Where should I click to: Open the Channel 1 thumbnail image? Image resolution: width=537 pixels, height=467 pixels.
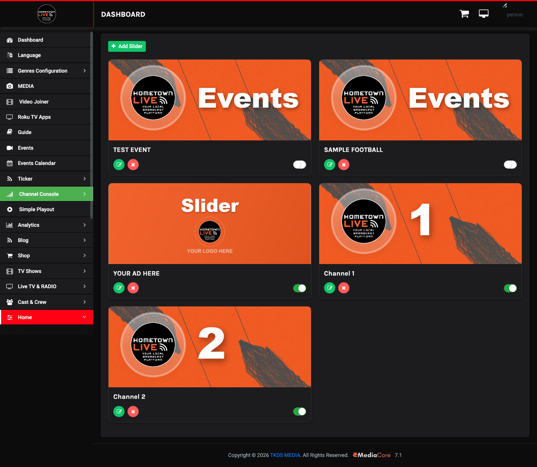420,223
